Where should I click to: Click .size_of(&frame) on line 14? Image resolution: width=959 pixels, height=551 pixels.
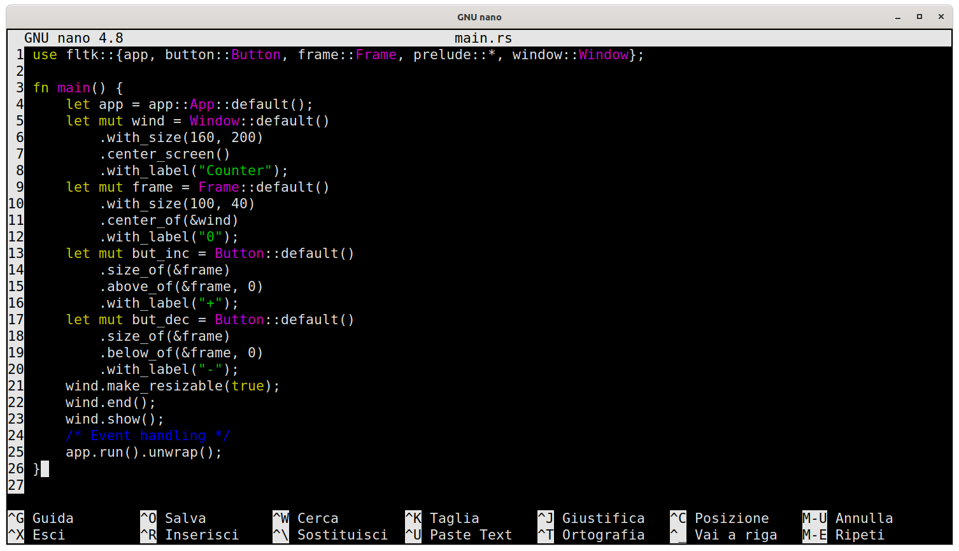[x=165, y=270]
